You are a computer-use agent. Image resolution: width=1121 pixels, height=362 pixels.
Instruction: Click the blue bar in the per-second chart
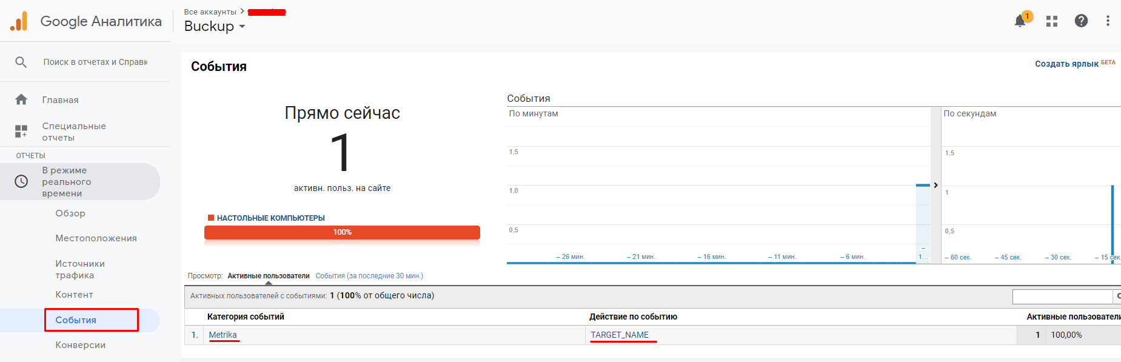click(x=1113, y=224)
